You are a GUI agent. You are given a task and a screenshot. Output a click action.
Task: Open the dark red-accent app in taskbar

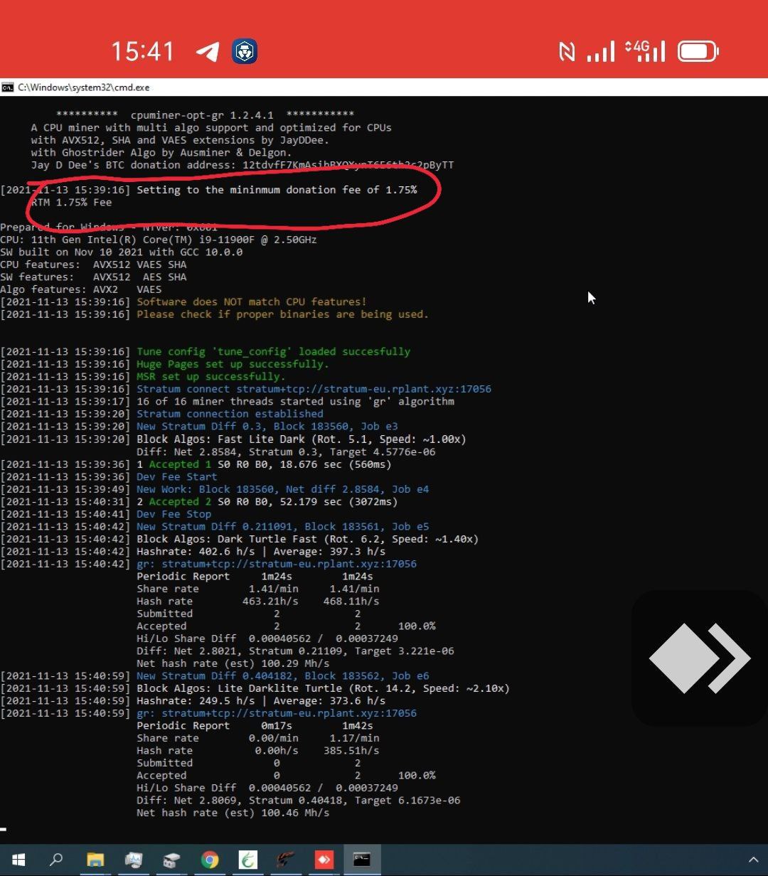(286, 860)
